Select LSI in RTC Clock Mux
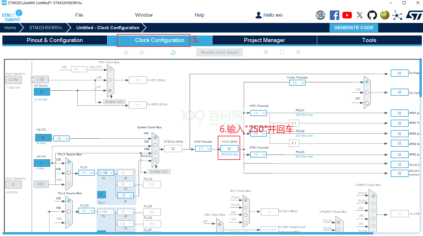This screenshot has height=236, width=423. coord(110,90)
